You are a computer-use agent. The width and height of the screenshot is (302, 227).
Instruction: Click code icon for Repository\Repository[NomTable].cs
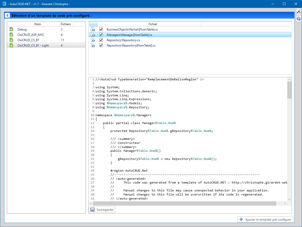point(93,46)
